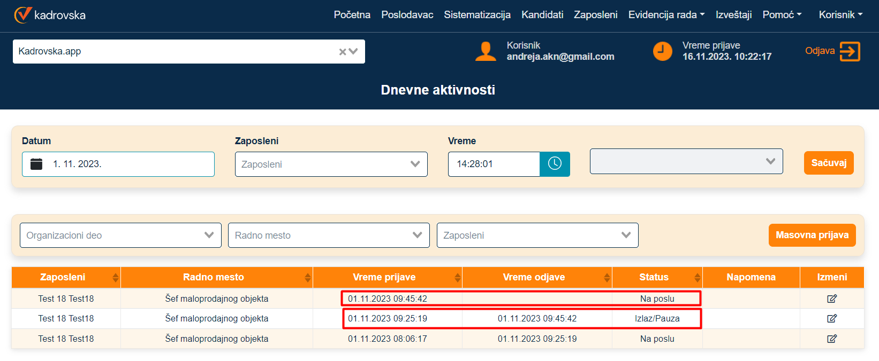Click the calendar icon in Datum field
The height and width of the screenshot is (361, 879).
pyautogui.click(x=36, y=164)
